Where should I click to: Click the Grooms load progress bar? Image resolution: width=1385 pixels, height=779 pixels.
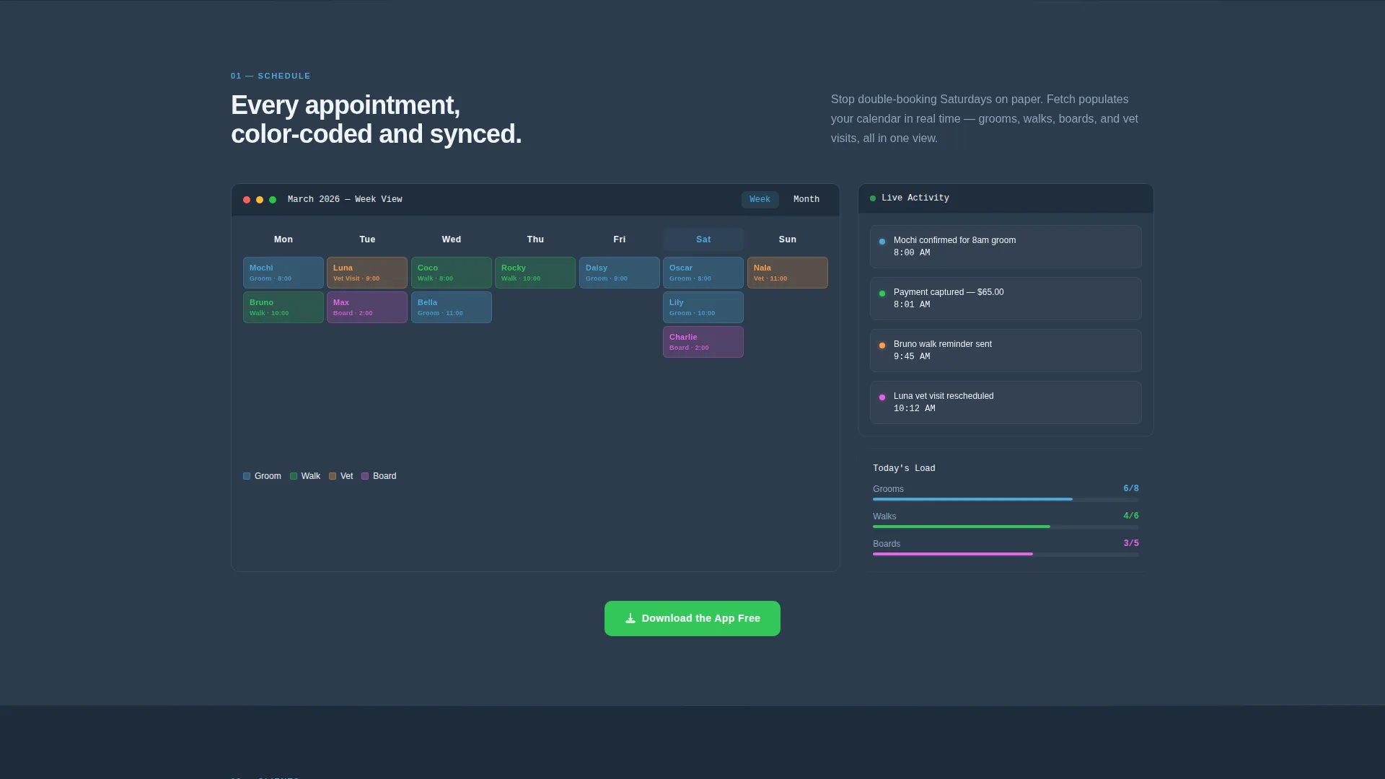pos(1006,499)
